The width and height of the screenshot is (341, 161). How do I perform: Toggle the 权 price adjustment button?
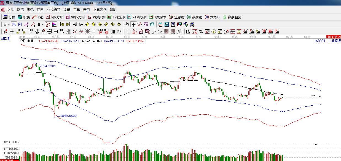click(x=48, y=24)
